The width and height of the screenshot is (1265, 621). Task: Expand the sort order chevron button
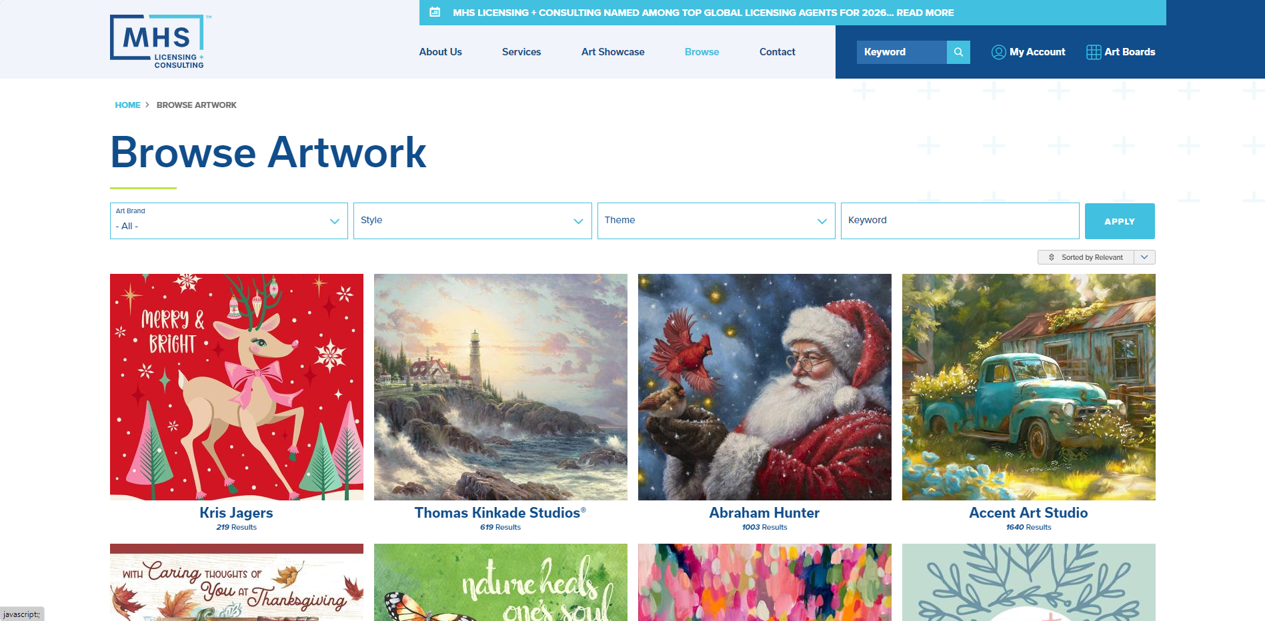coord(1145,257)
